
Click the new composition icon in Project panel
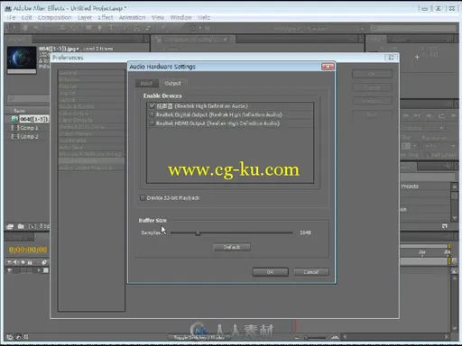pos(32,226)
